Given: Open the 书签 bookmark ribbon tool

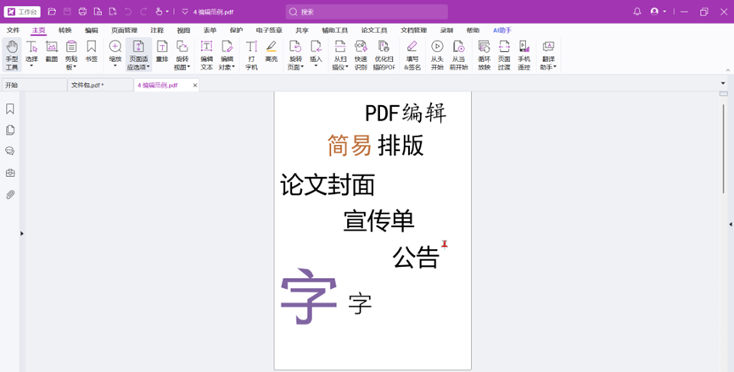Looking at the screenshot, I should click(x=91, y=53).
